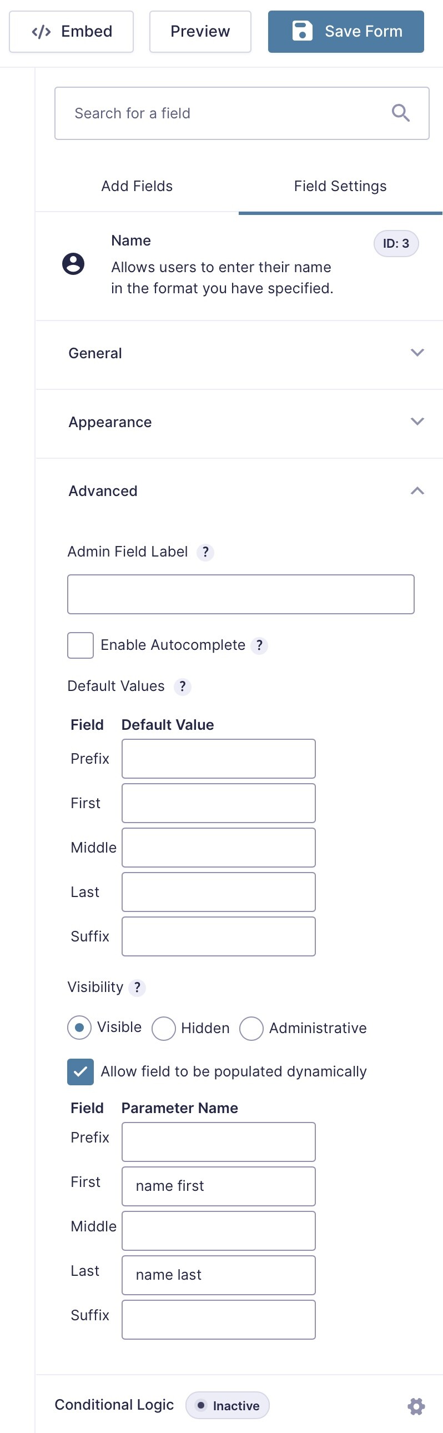The image size is (443, 1433).
Task: Choose Administrative visibility radio button
Action: [251, 1028]
